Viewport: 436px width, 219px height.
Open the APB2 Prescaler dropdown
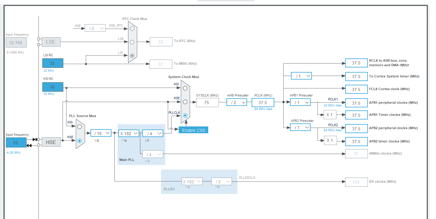tap(300, 128)
